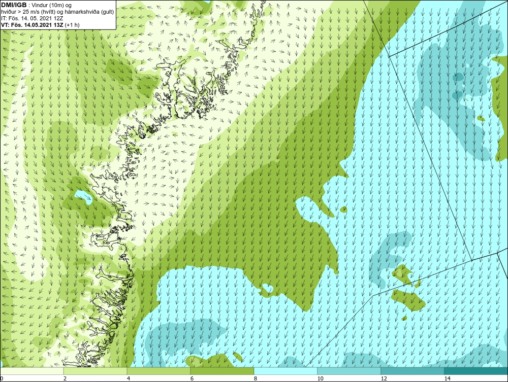Click the legend scale label '8'
Viewport: 508px width, 382px height.
tap(256, 378)
